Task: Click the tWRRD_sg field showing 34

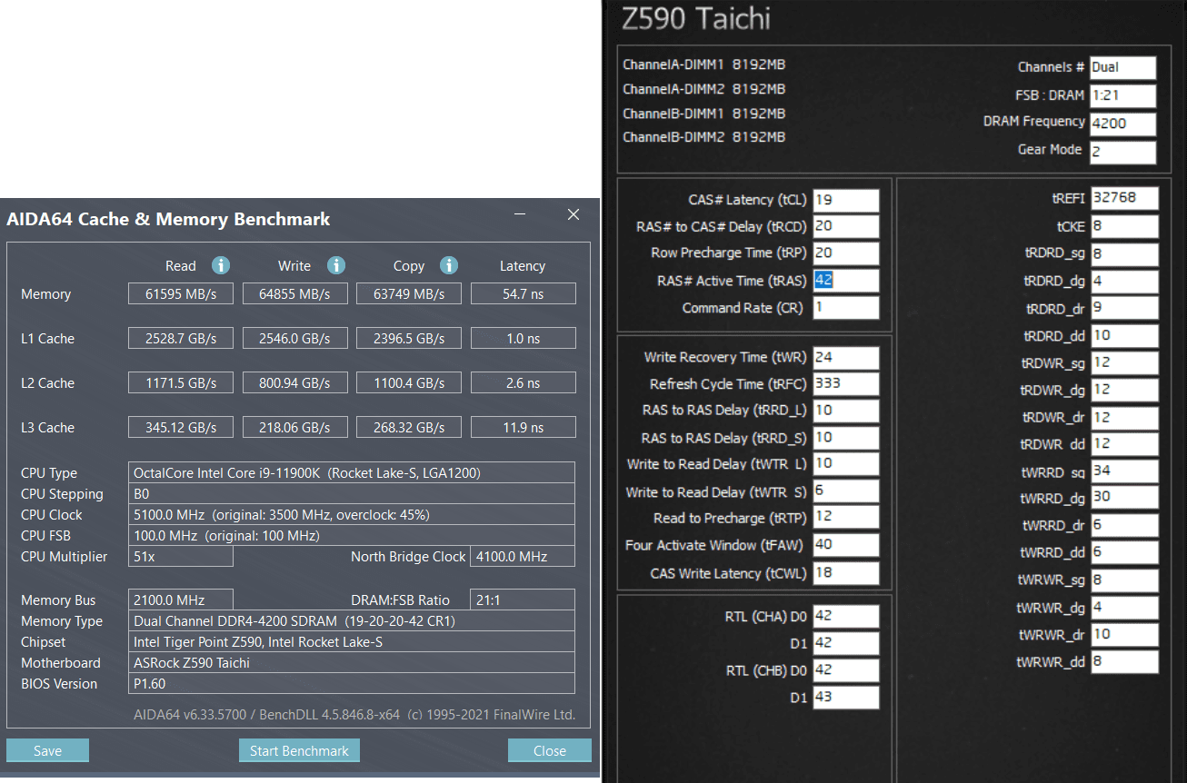Action: (x=1125, y=471)
